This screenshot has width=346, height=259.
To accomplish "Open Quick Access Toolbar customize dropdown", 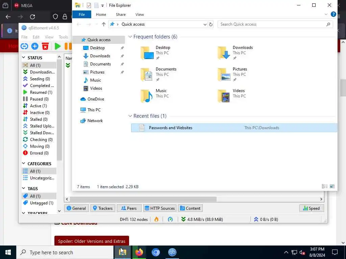I will pos(102,5).
